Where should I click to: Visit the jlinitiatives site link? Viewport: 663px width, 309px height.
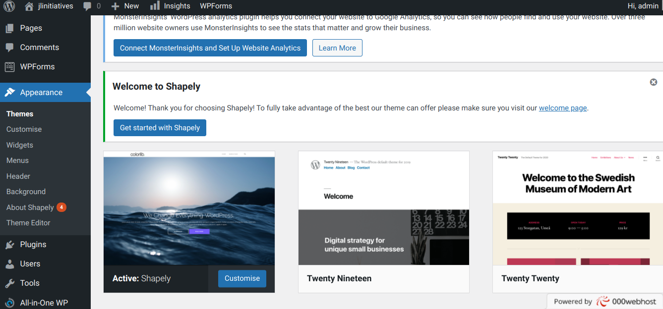point(49,6)
